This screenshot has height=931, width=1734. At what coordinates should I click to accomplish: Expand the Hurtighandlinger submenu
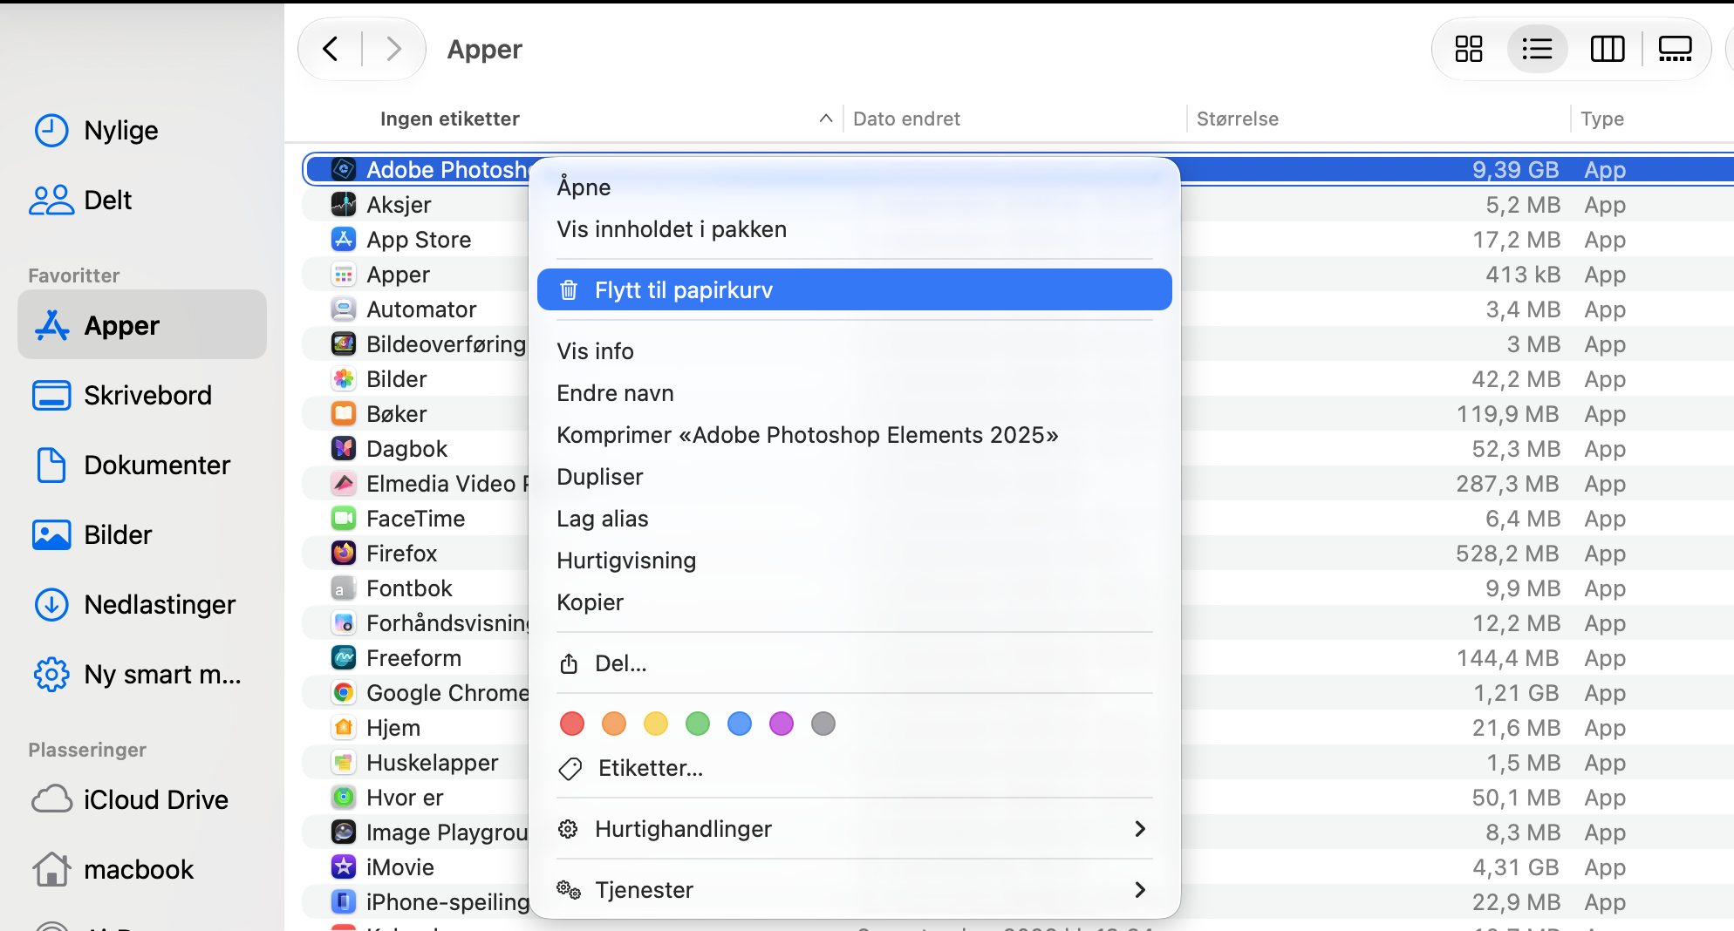click(855, 829)
